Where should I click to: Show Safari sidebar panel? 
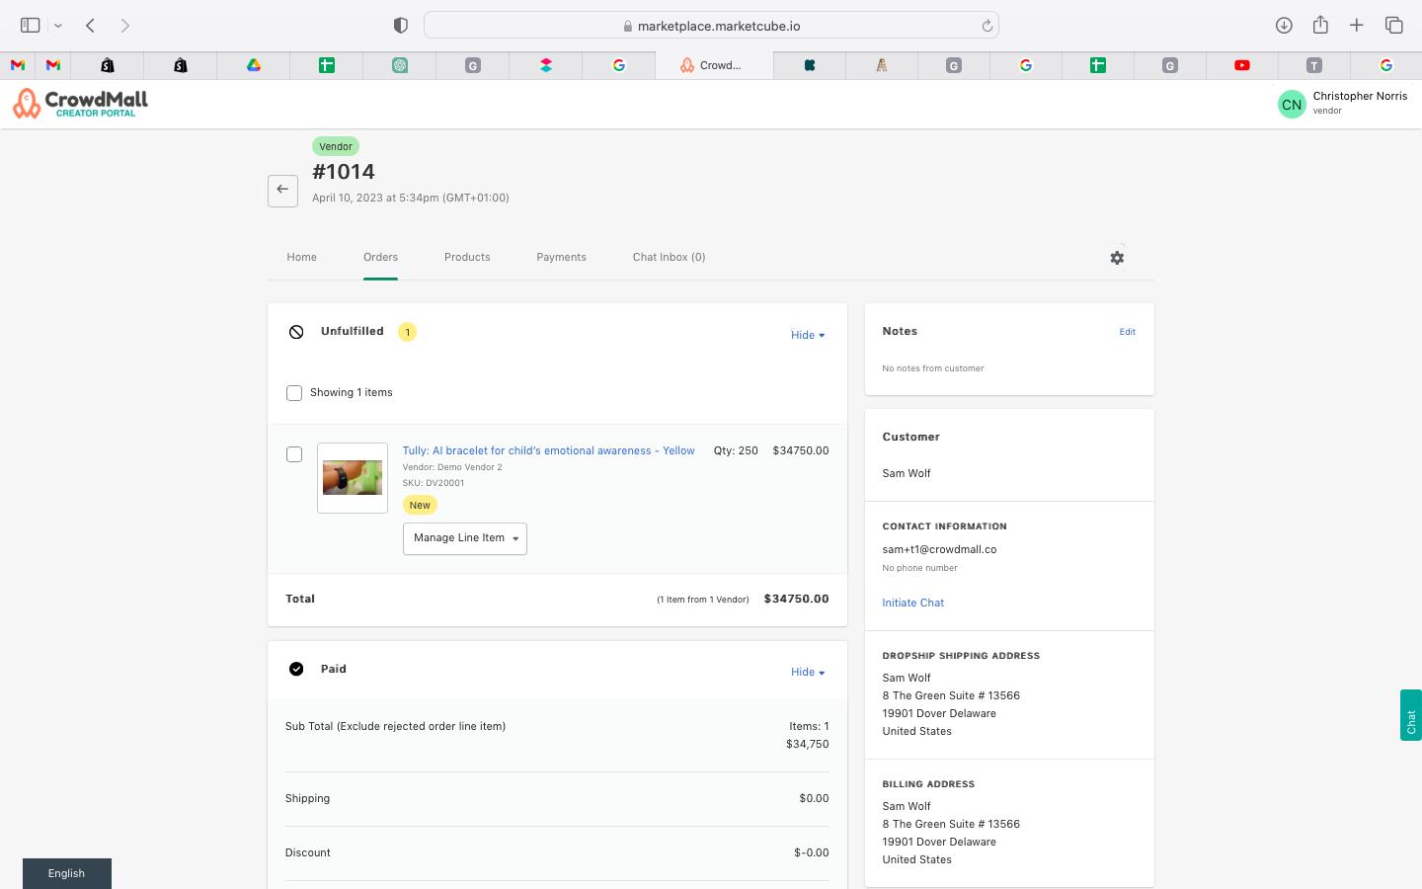[x=31, y=26]
